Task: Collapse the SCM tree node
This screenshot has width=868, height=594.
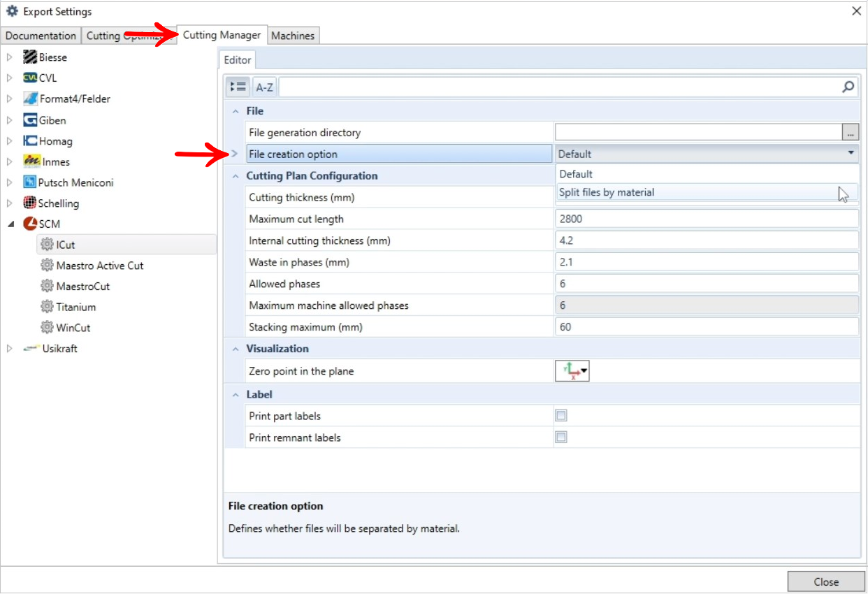Action: point(10,224)
